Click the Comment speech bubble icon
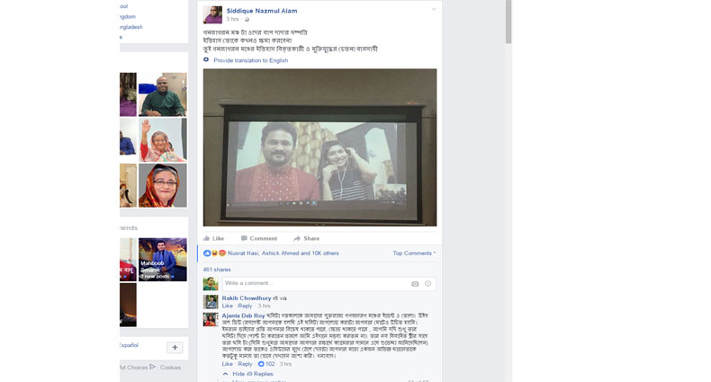Screen dimensions: 711x382 243,238
